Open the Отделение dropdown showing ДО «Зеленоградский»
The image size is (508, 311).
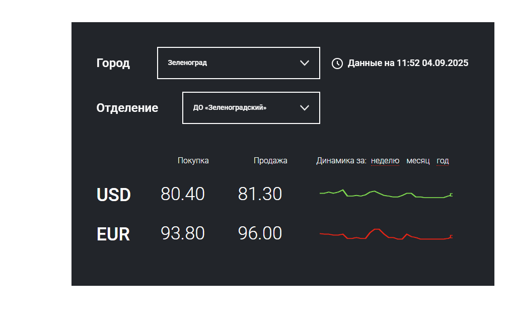coord(251,108)
